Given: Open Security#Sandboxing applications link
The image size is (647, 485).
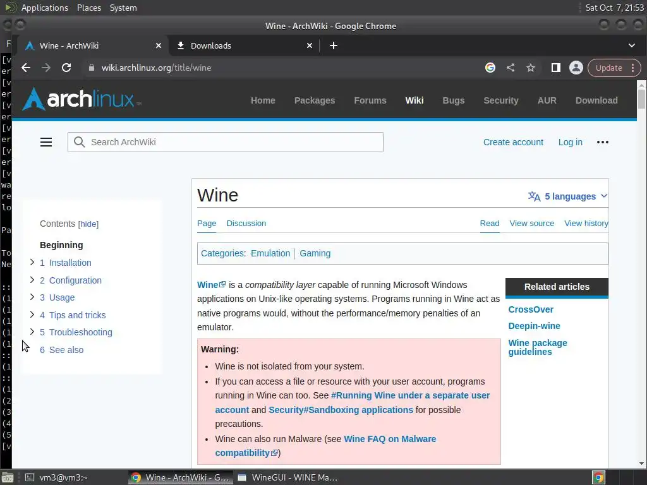Looking at the screenshot, I should coord(341,410).
